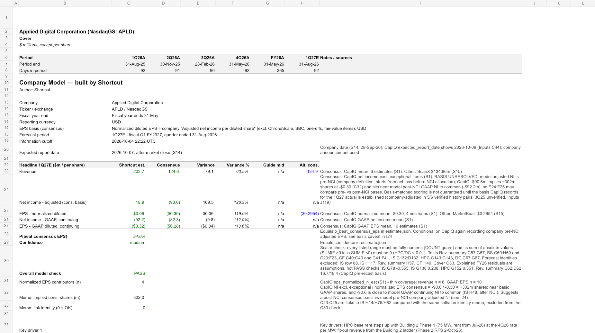Click the '1Q27E' period header cell

312,58
